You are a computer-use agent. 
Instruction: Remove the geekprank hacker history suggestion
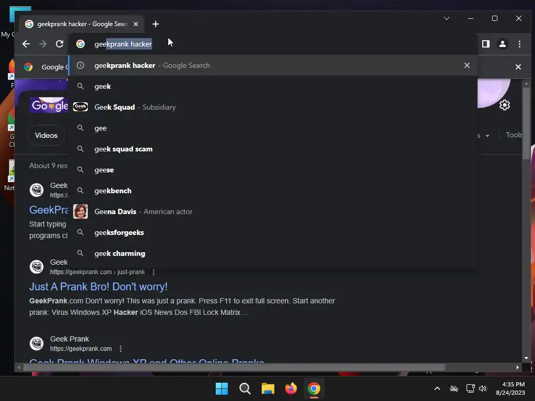click(467, 65)
